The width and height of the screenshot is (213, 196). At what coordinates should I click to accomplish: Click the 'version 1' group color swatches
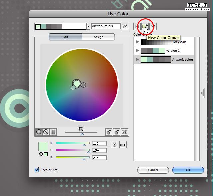pyautogui.click(x=153, y=51)
